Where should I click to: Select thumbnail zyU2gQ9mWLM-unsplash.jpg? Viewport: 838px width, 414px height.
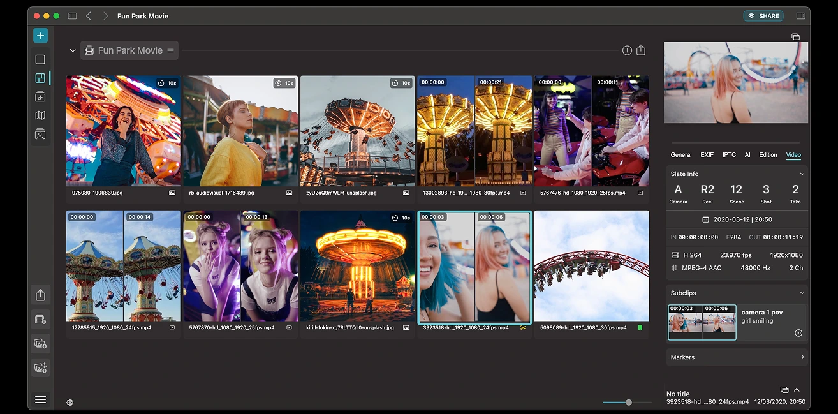click(x=358, y=131)
